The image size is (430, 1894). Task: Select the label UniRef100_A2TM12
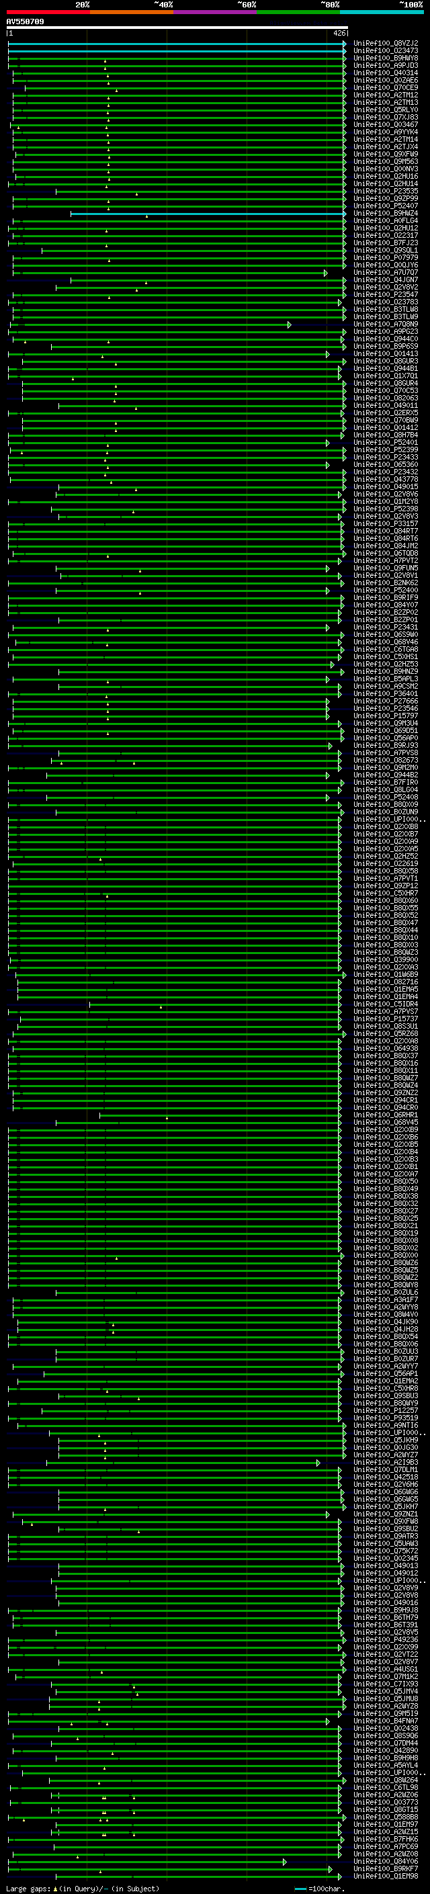[386, 95]
